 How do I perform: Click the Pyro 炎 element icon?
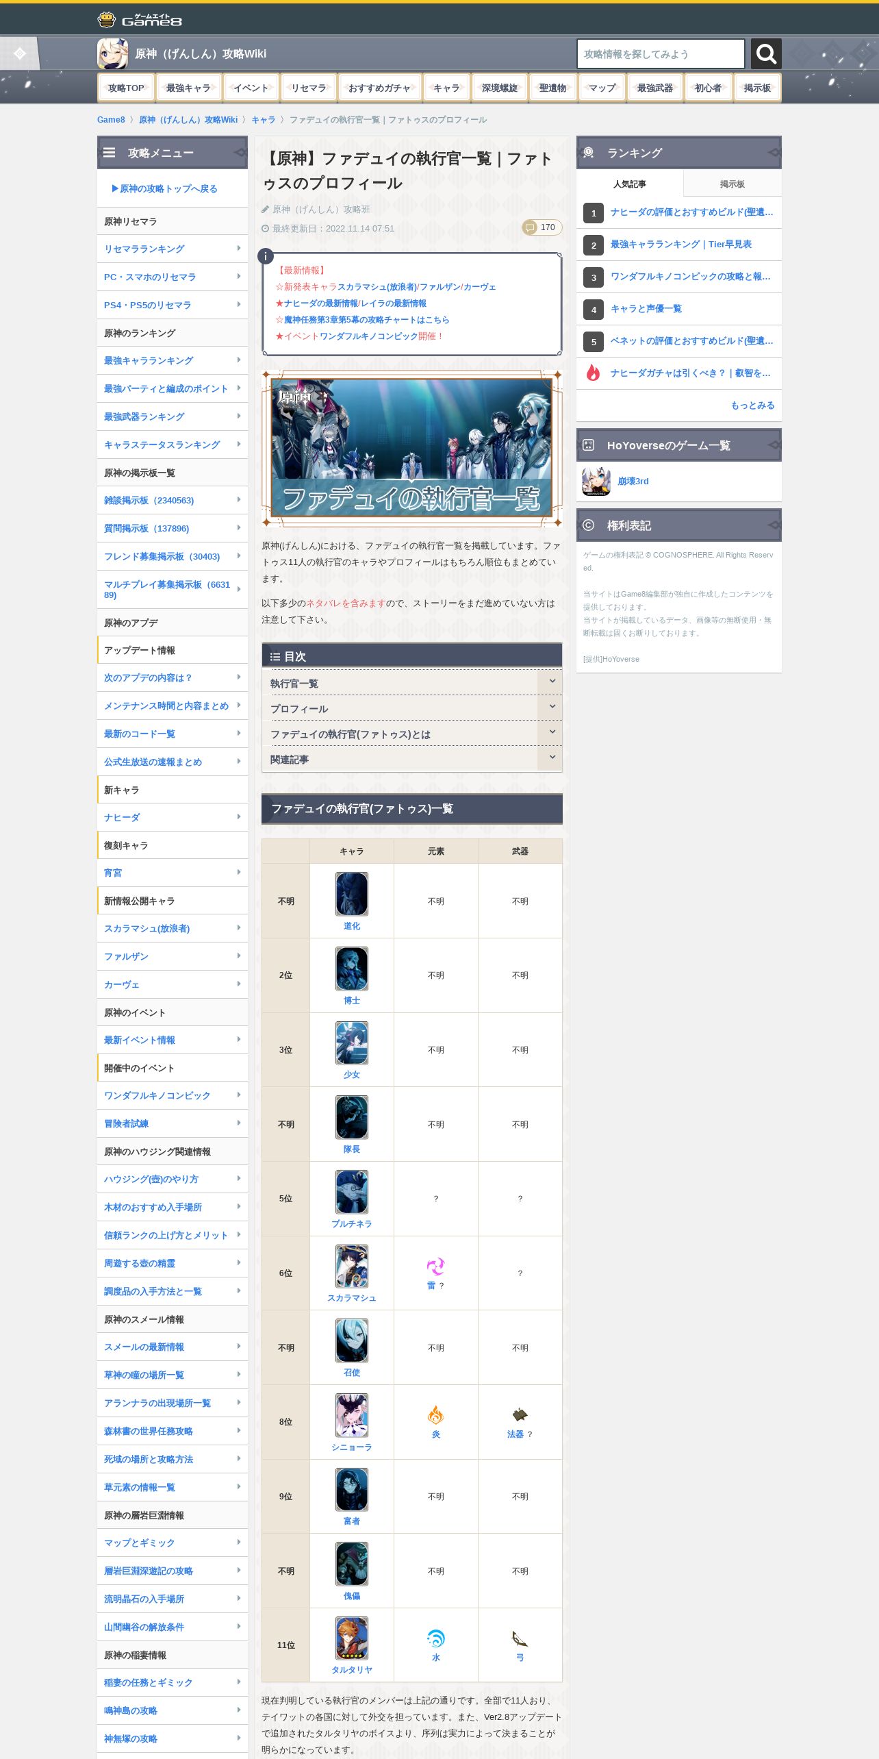pos(436,1415)
